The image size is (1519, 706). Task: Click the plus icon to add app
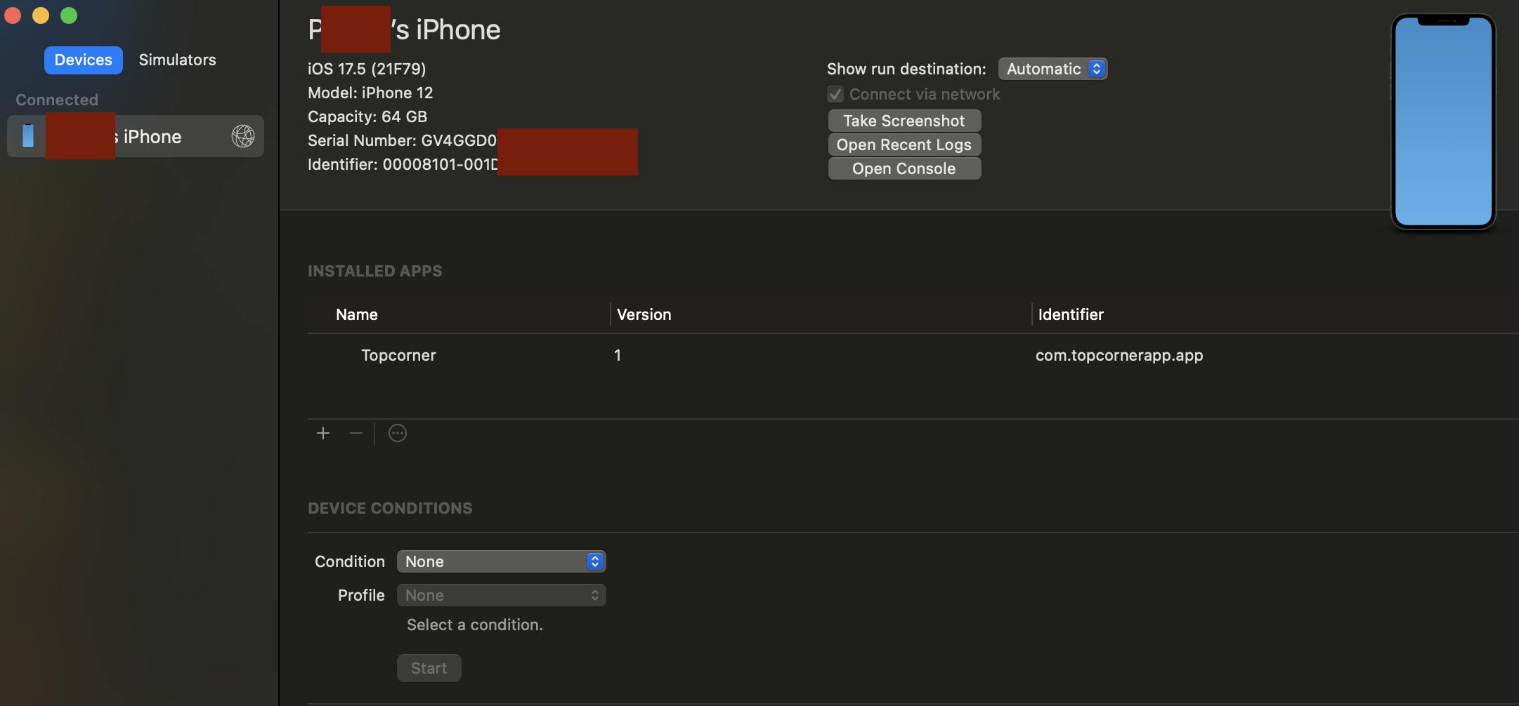click(x=323, y=433)
